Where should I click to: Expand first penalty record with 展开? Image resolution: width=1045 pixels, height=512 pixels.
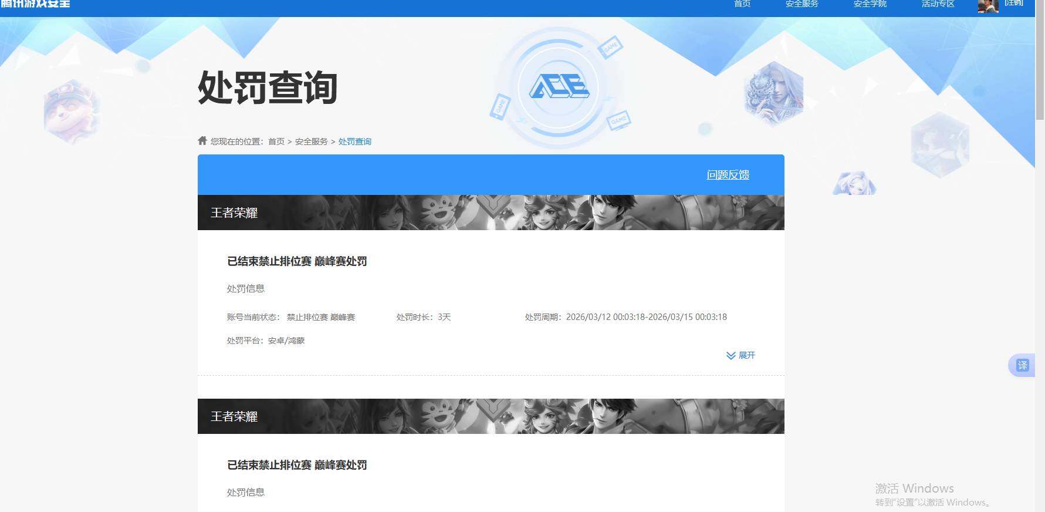pos(740,355)
